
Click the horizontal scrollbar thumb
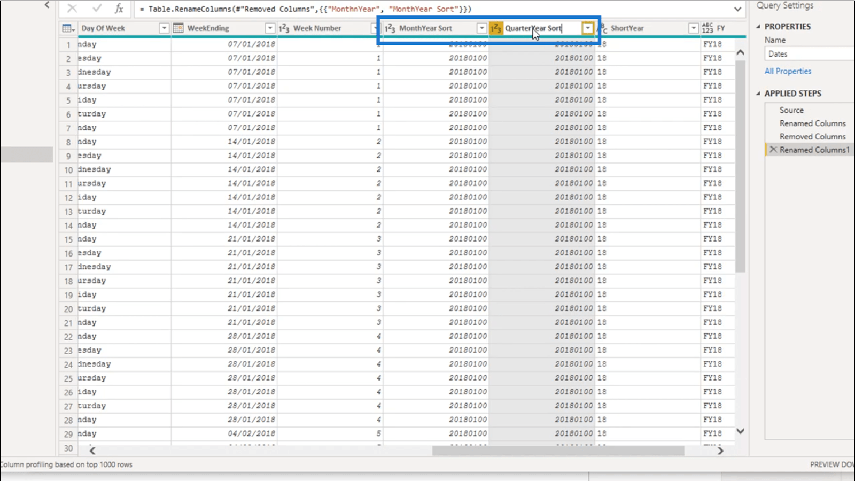pos(558,451)
